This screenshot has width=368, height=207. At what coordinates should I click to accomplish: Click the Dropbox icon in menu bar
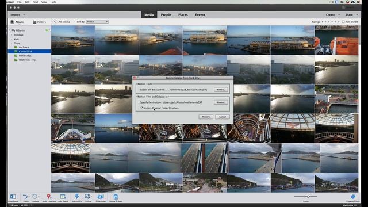click(x=342, y=2)
